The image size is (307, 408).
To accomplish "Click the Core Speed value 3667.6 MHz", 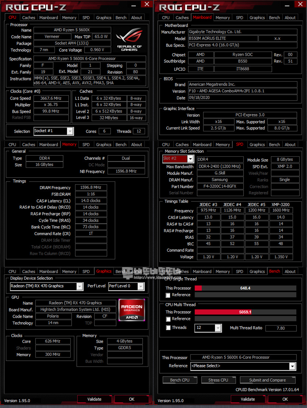I will point(51,99).
